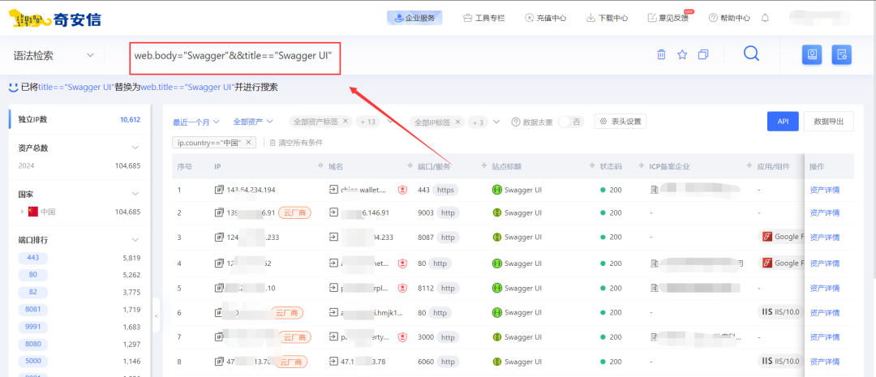Open the syntax manual book button
This screenshot has width=876, height=377.
tap(812, 54)
